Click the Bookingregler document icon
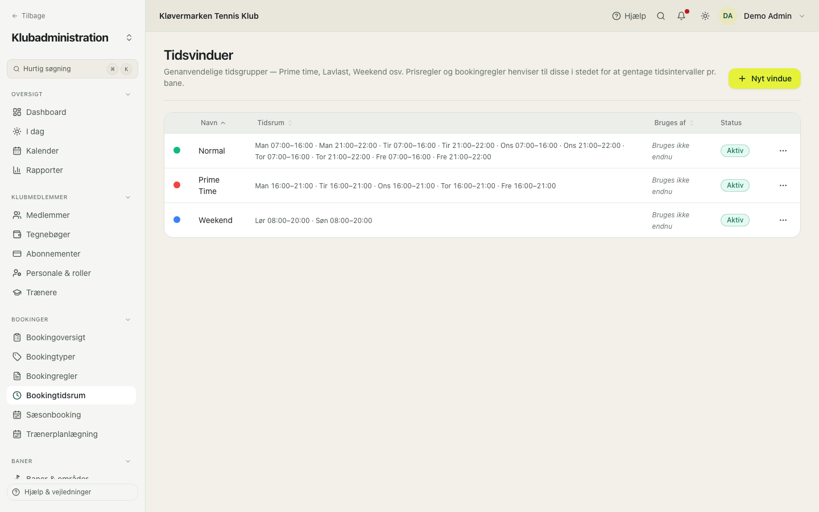Screen dimensions: 819x512 (17, 376)
